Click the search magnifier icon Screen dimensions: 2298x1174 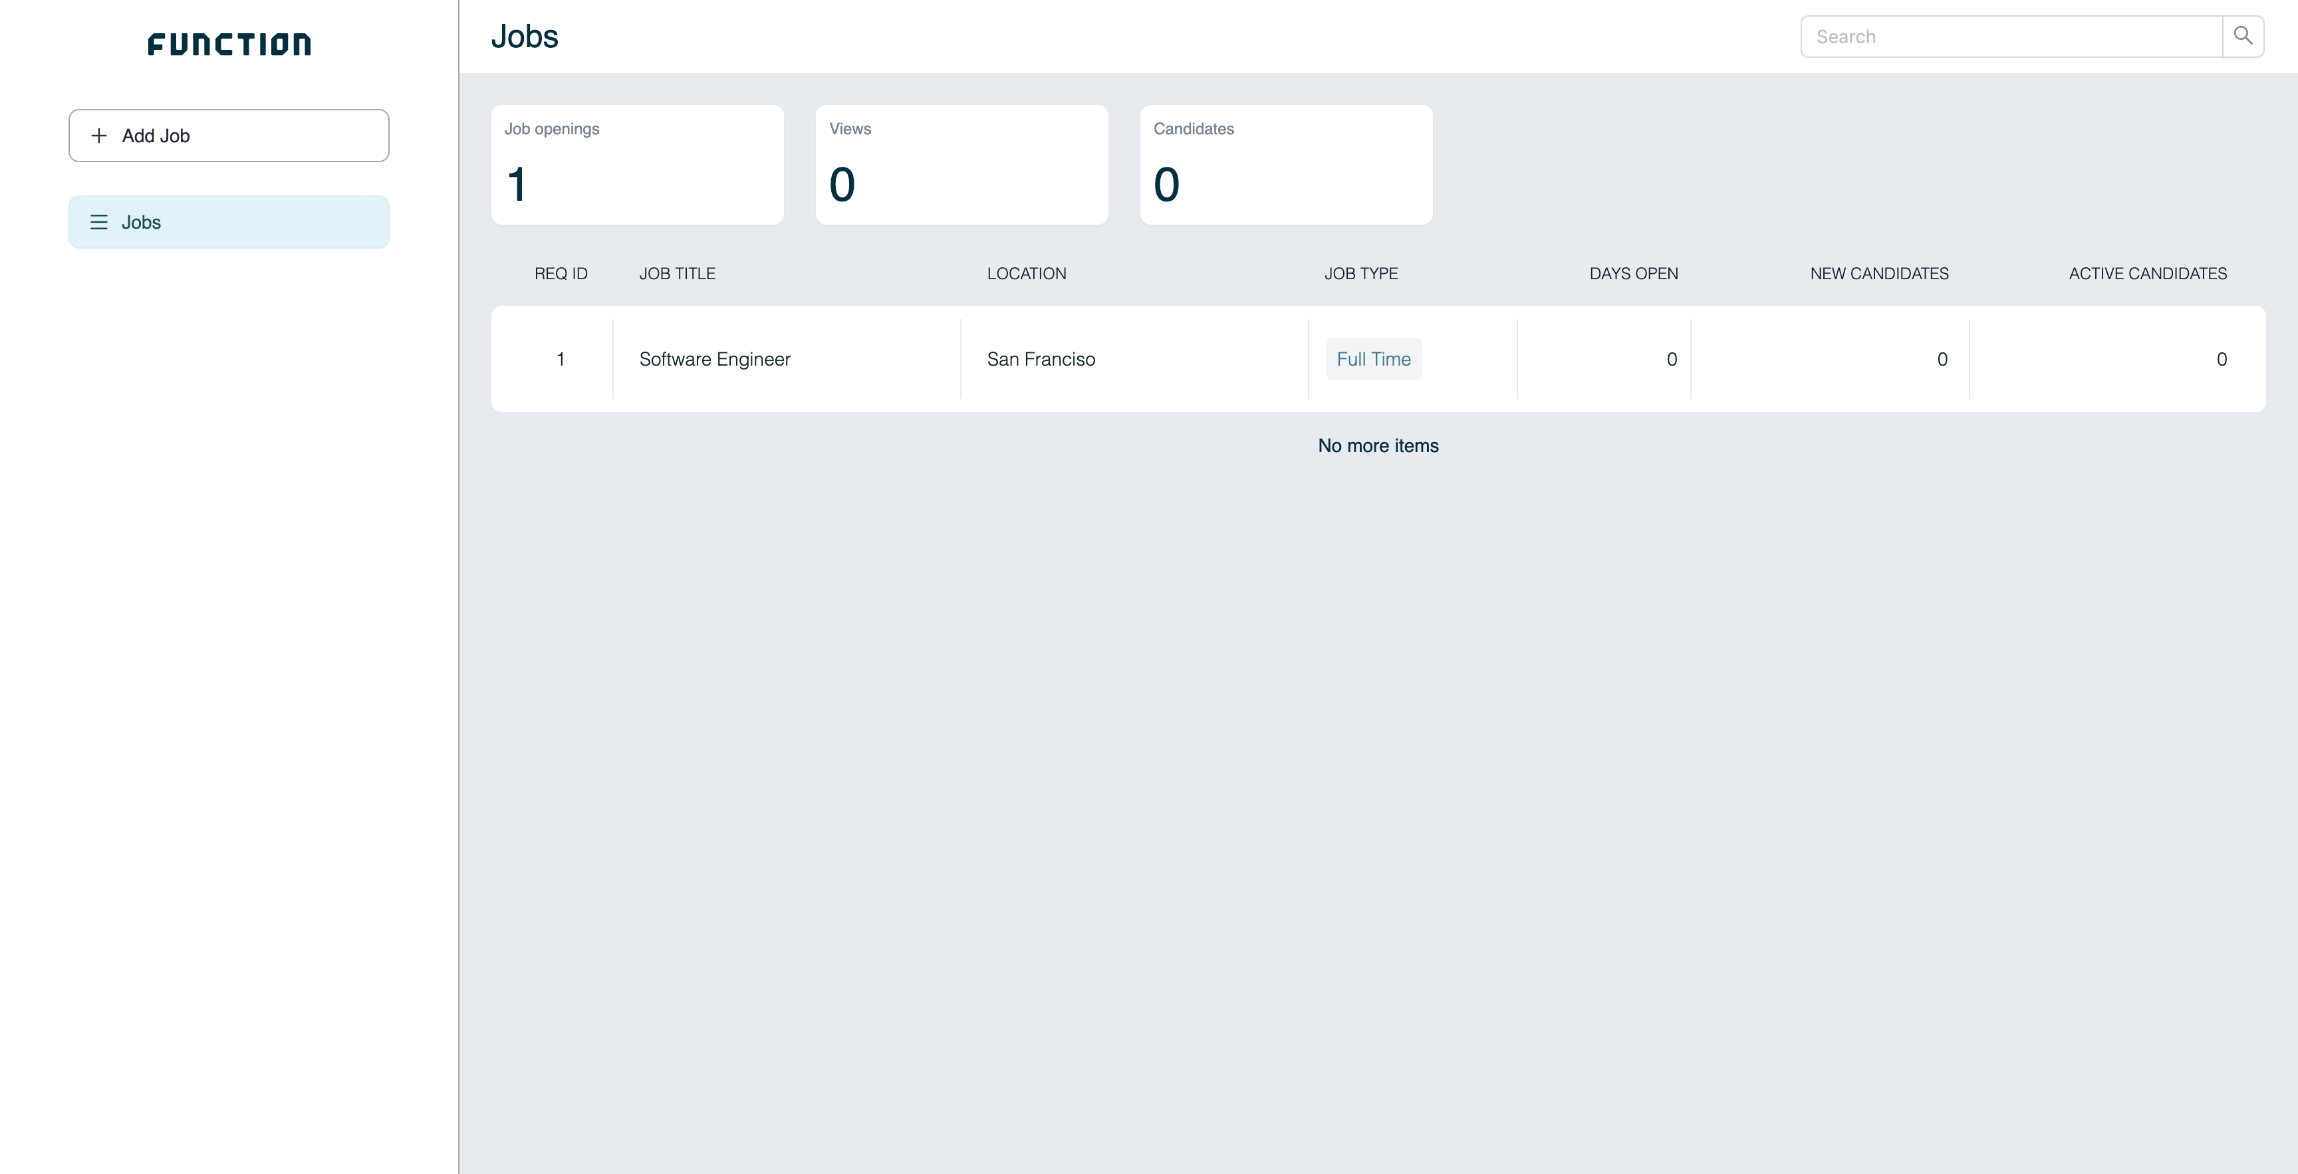2243,37
